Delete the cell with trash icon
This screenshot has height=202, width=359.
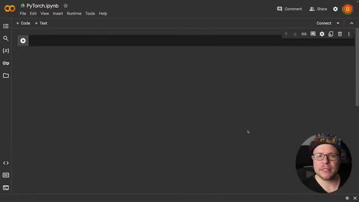point(340,34)
